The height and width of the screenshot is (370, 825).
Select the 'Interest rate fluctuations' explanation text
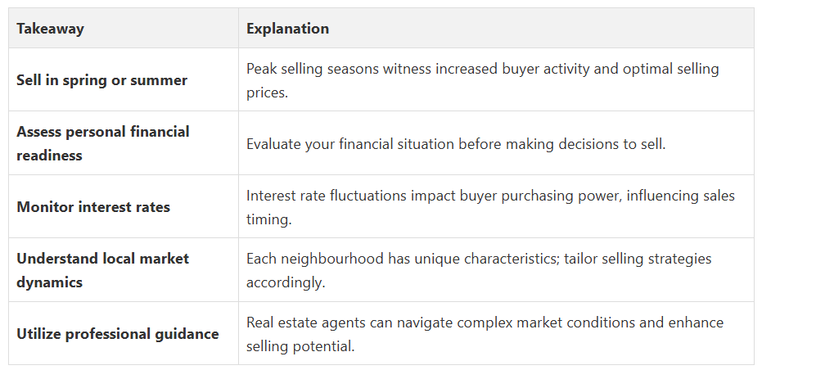click(x=490, y=207)
